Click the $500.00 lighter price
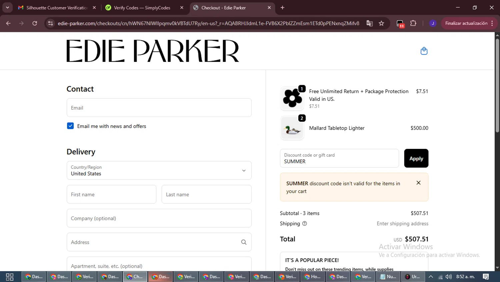Image resolution: width=500 pixels, height=282 pixels. (x=419, y=128)
